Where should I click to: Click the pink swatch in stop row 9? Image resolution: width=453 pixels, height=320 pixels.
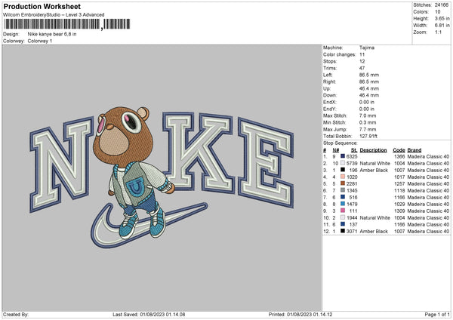(343, 211)
